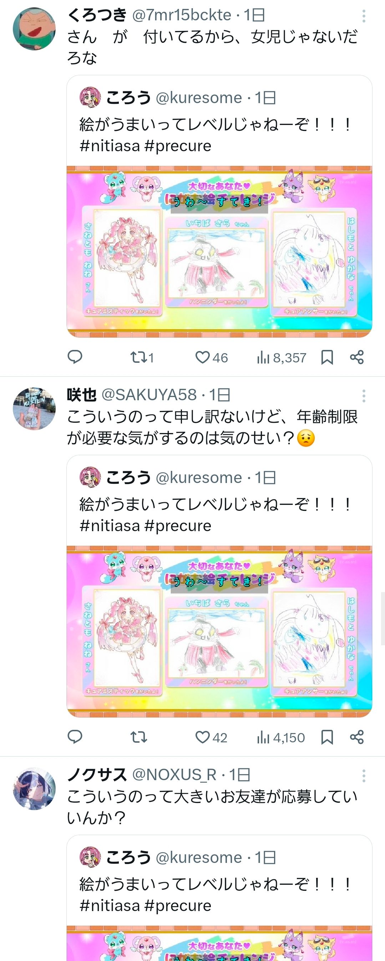Reply to 咲也's tweet
This screenshot has width=385, height=961.
click(75, 737)
